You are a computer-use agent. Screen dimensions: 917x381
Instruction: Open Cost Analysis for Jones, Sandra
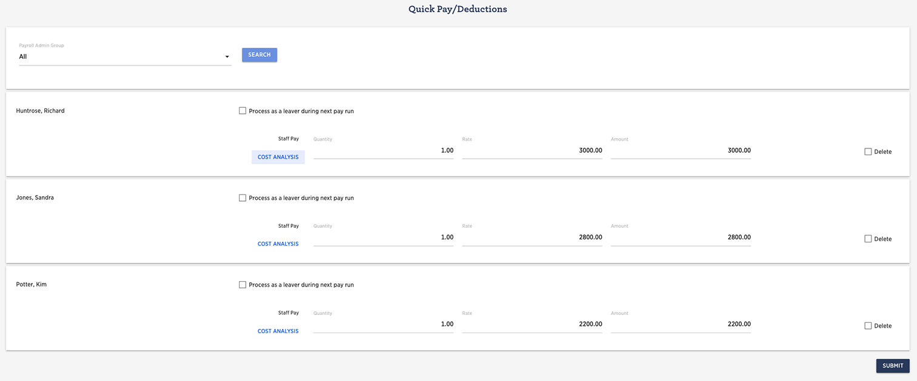pyautogui.click(x=278, y=244)
